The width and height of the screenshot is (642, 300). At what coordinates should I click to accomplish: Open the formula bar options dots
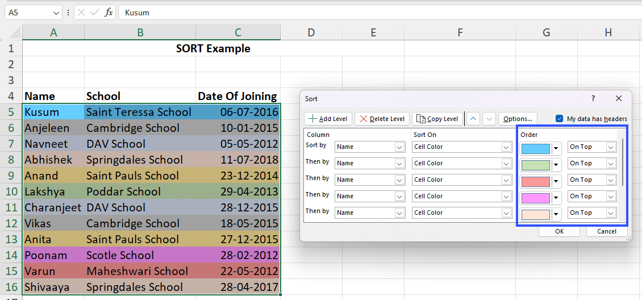coord(68,13)
